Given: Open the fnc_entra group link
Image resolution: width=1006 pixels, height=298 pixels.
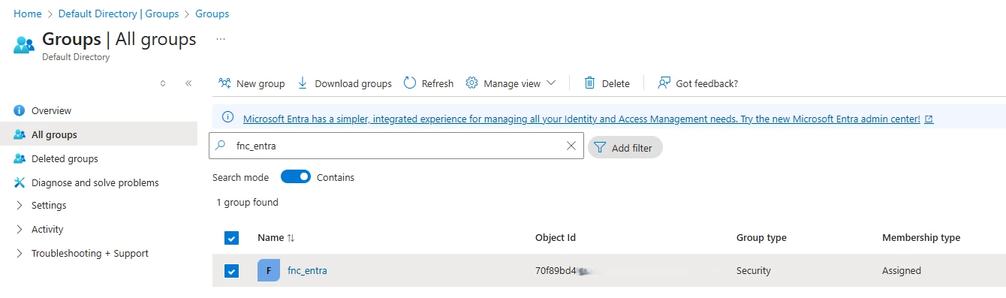Looking at the screenshot, I should pyautogui.click(x=307, y=271).
